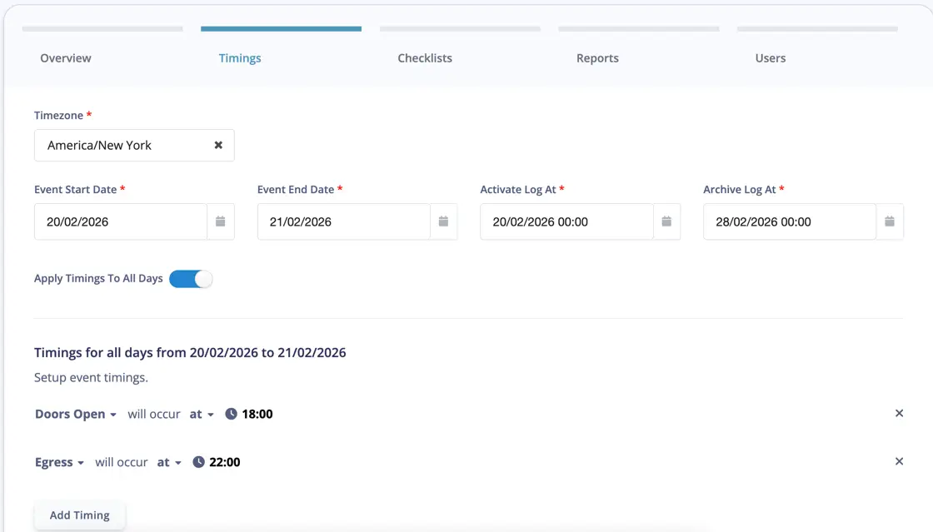Disable Apply Timings To All Days
The width and height of the screenshot is (933, 532).
[x=191, y=278]
